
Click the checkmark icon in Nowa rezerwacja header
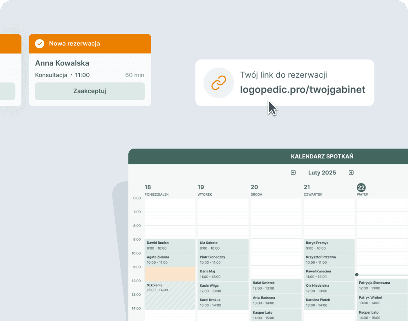point(40,44)
